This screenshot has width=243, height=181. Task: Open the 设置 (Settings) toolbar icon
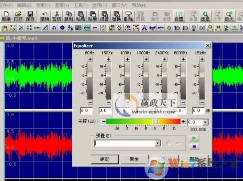click(179, 16)
